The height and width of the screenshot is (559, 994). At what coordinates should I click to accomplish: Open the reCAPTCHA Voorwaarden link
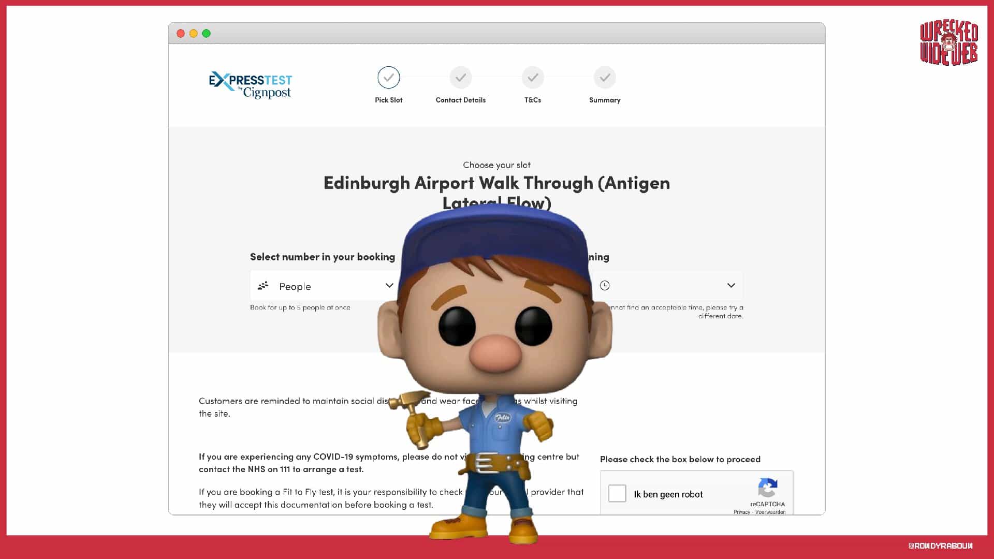coord(770,512)
